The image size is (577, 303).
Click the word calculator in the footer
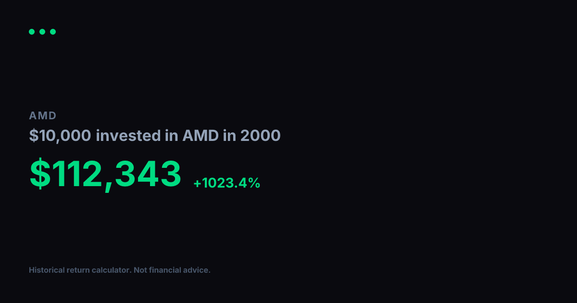[111, 270]
